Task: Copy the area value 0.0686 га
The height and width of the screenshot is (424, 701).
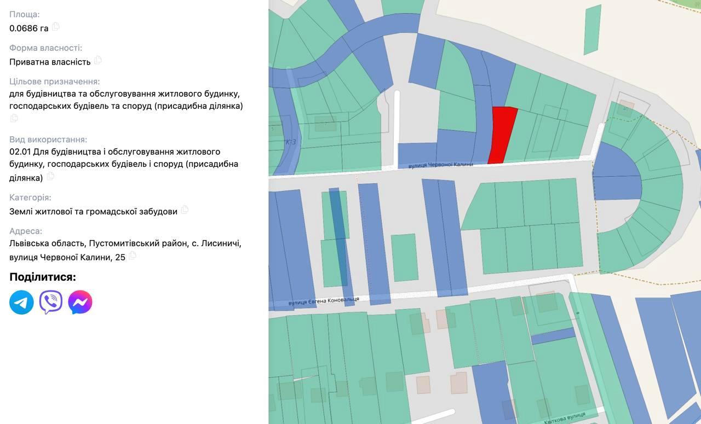Action: [56, 27]
